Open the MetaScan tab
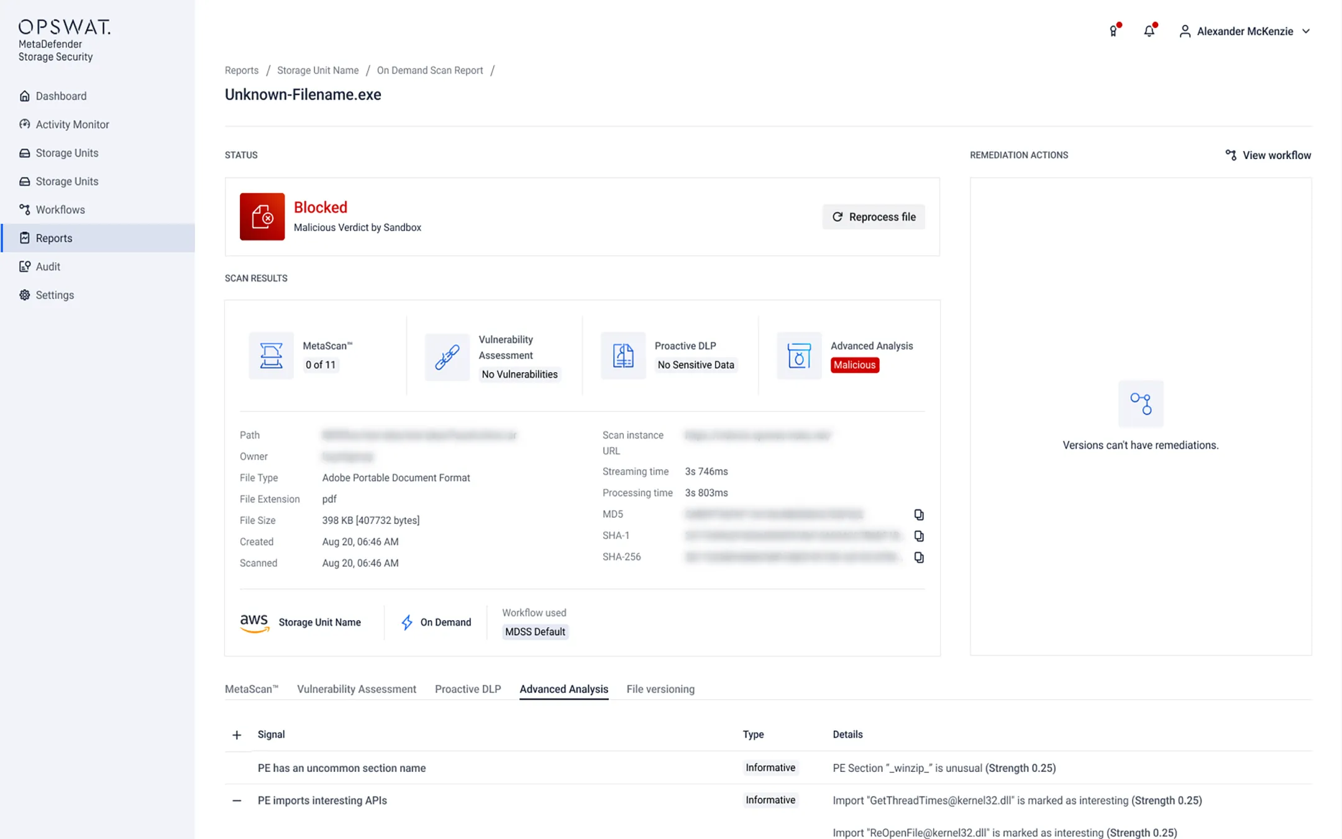 (x=251, y=689)
